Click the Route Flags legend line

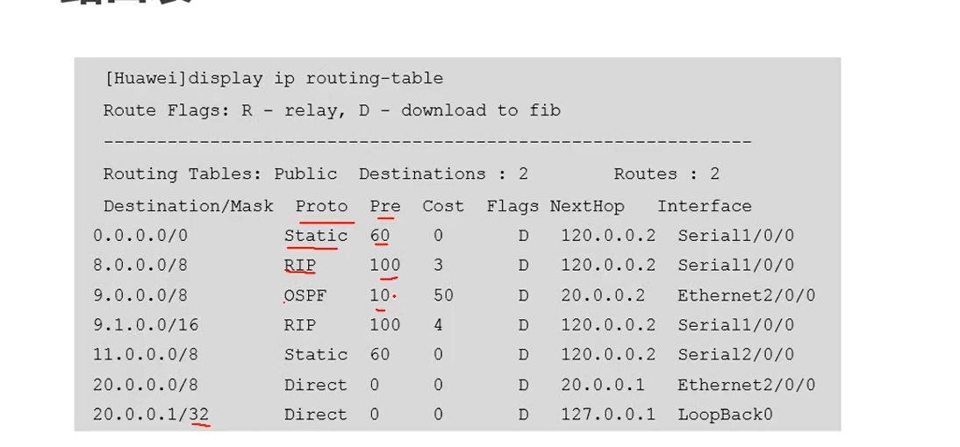pyautogui.click(x=332, y=110)
